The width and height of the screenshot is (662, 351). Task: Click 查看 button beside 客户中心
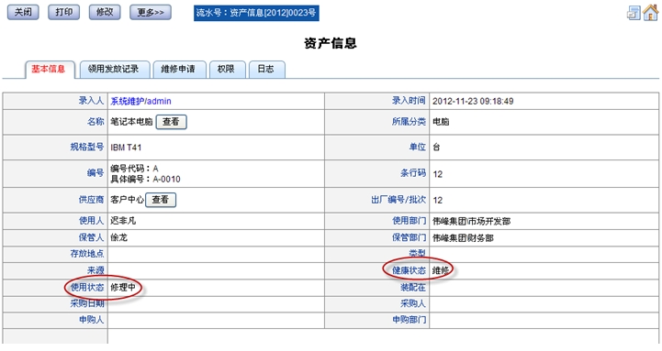point(161,200)
